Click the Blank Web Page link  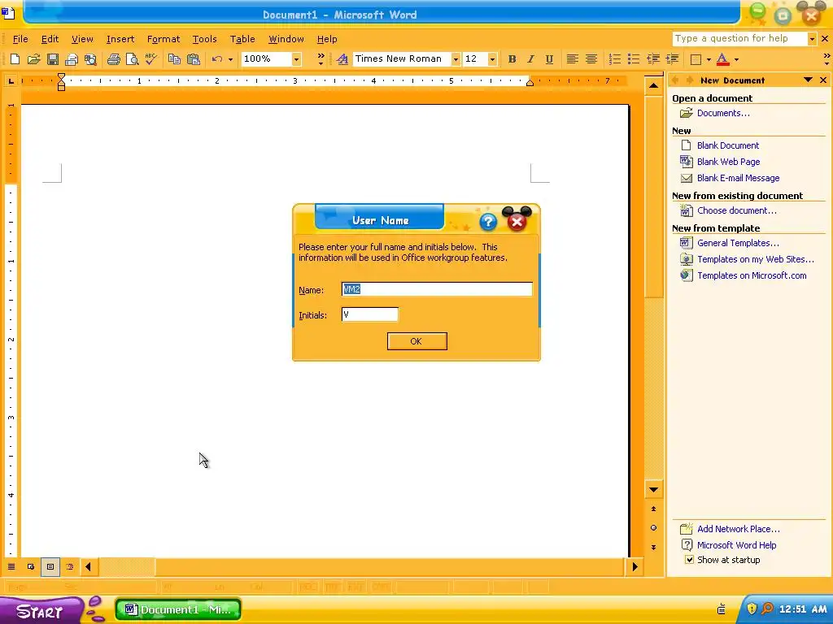pos(728,162)
